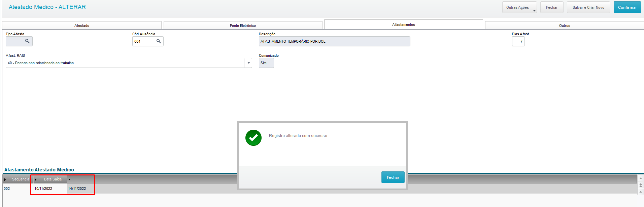Click the top toolbar Fechar button
The image size is (644, 207).
tap(552, 7)
